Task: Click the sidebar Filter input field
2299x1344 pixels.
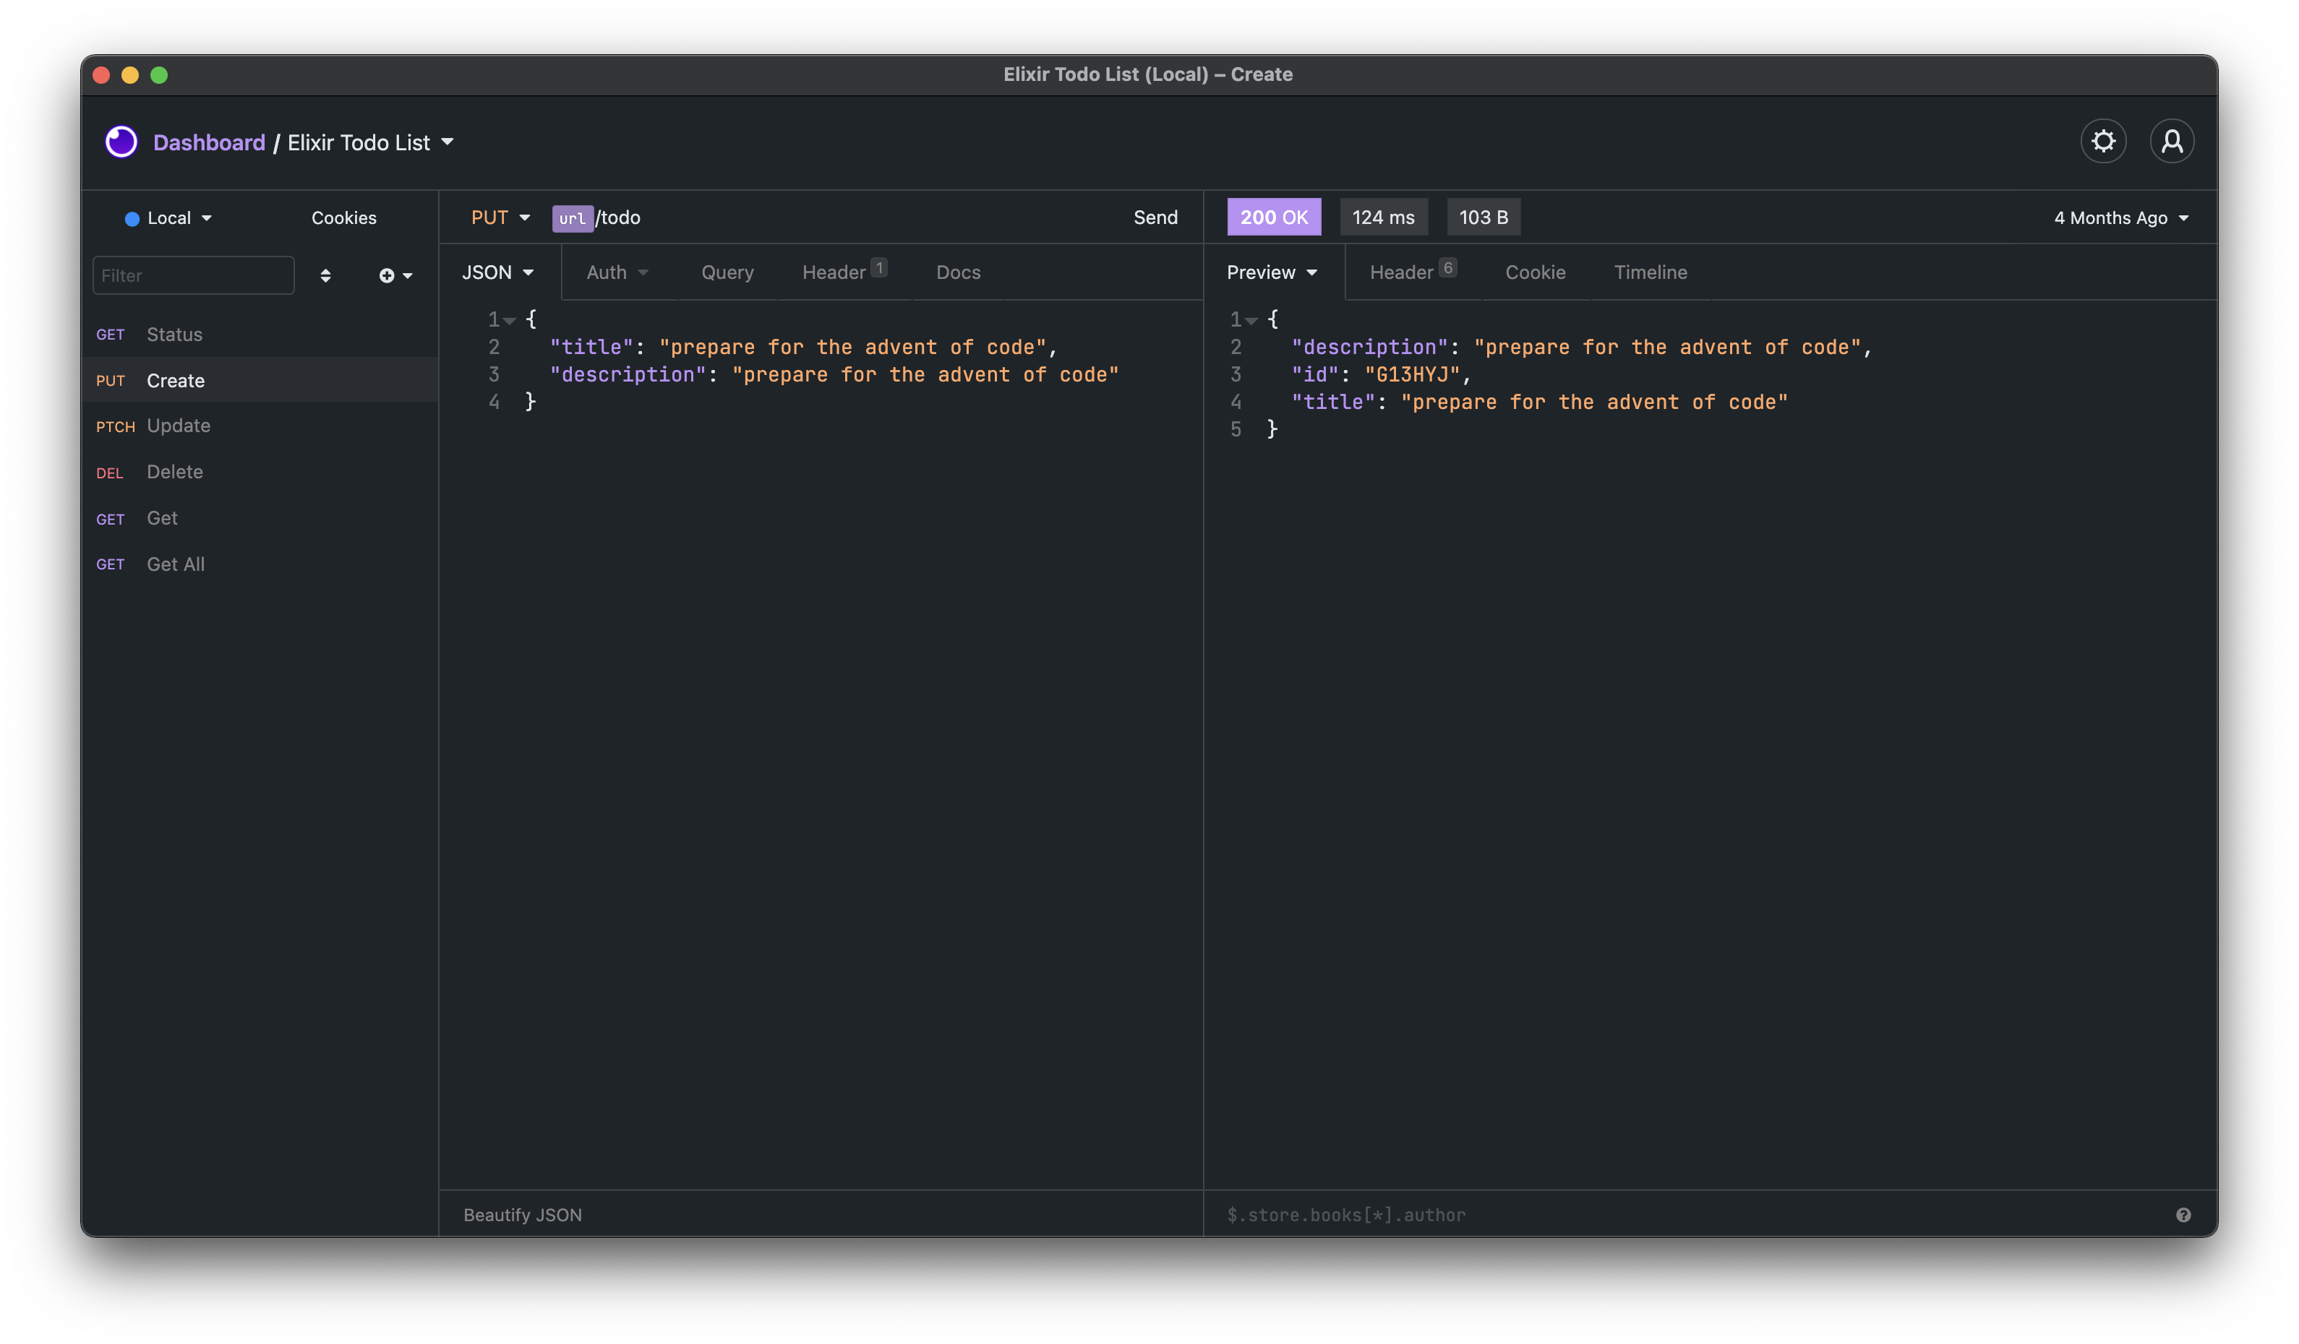Action: 194,275
